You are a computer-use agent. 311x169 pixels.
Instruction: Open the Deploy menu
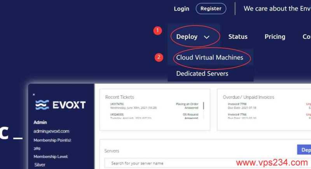pyautogui.click(x=187, y=37)
